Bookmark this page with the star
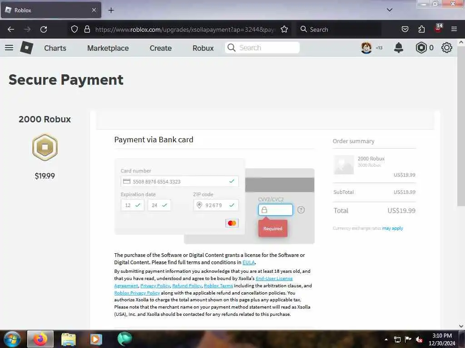 284,29
